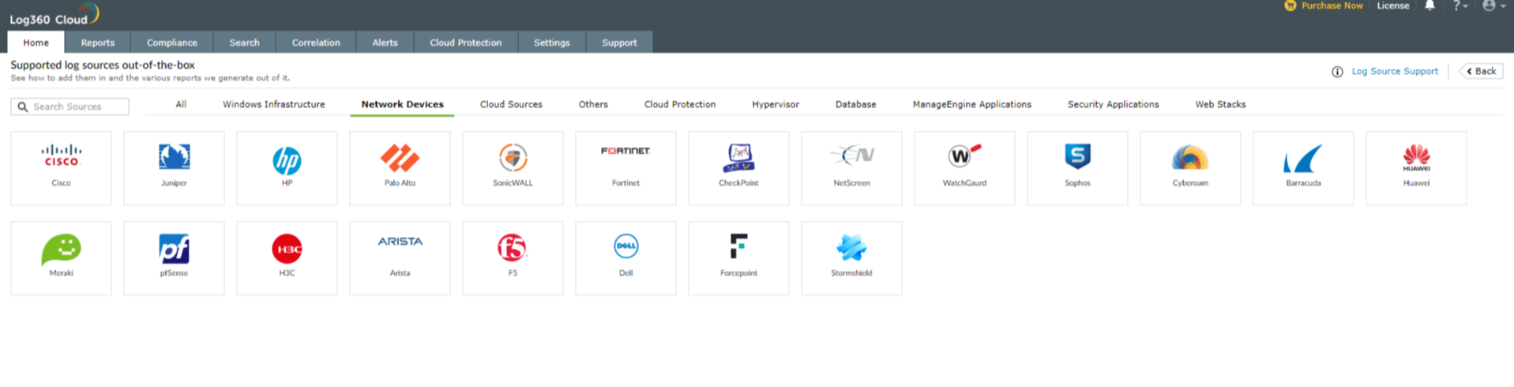Click the Back button
Screen dimensions: 1514x387
click(x=1481, y=71)
